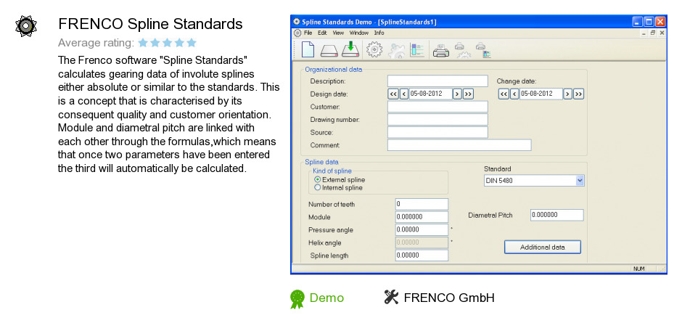Open the Info menu

[379, 33]
